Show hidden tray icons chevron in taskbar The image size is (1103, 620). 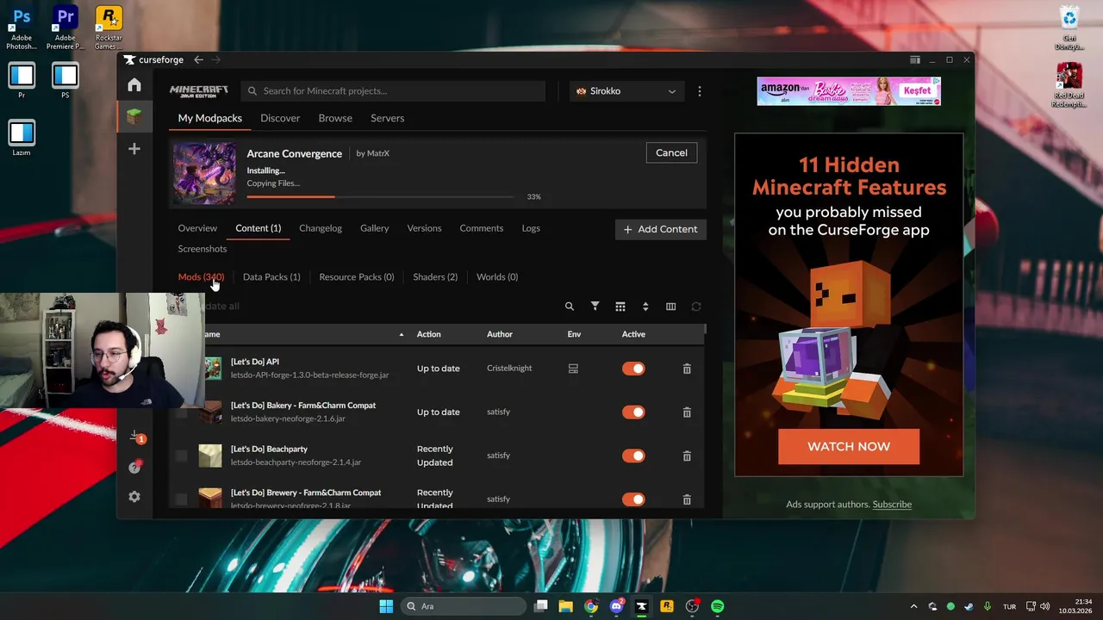(913, 606)
